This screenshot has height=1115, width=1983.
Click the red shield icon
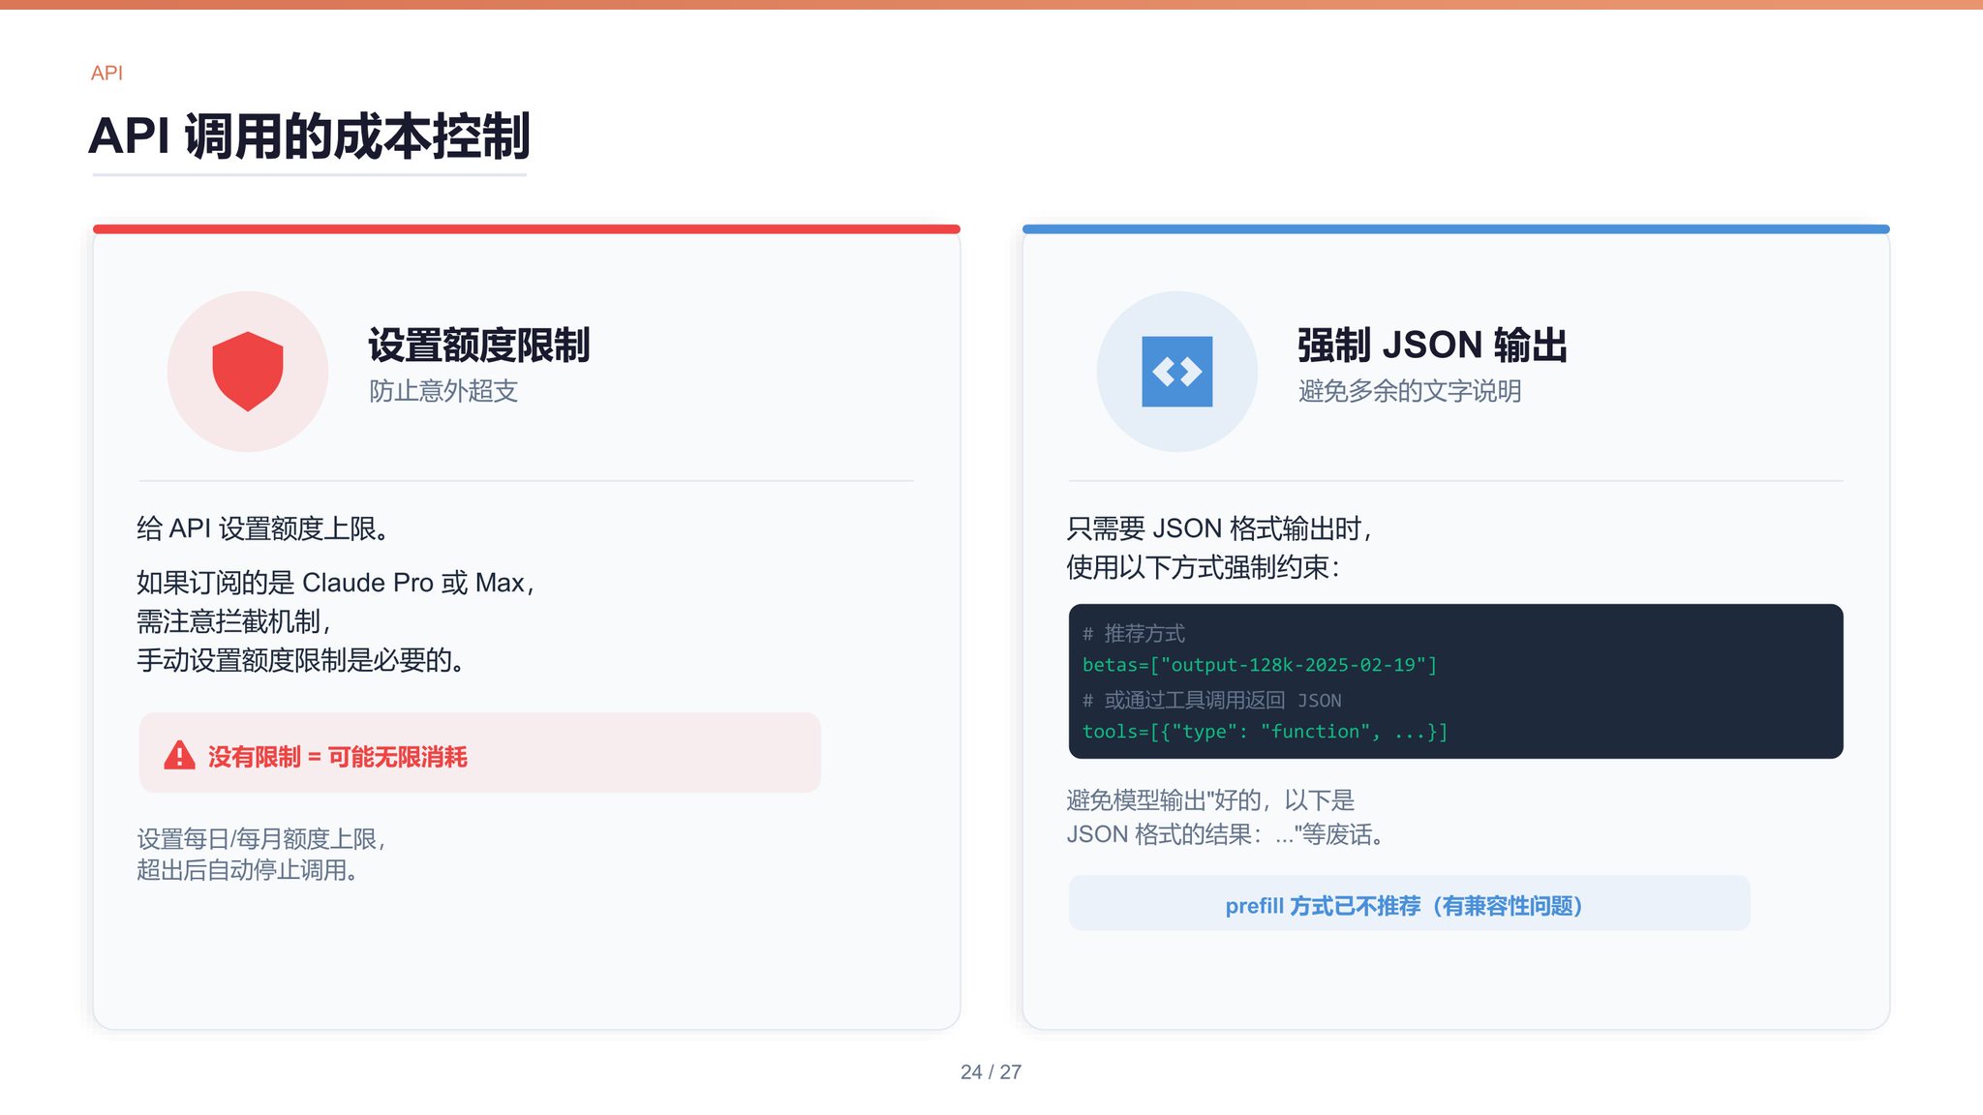248,372
